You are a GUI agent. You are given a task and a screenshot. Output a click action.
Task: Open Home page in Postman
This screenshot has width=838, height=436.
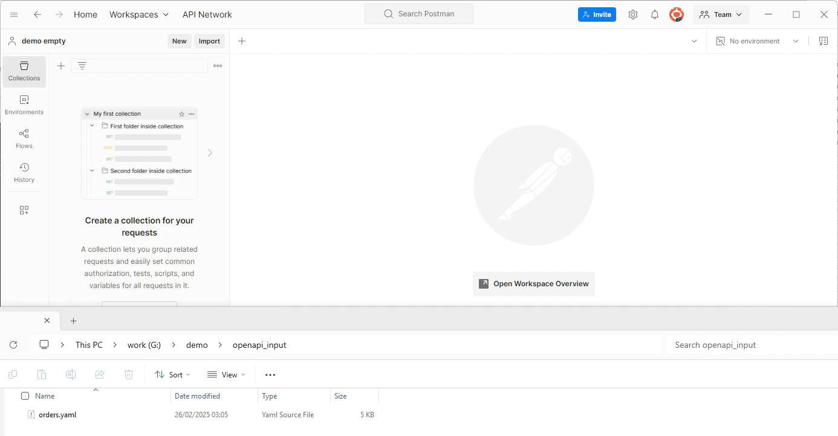[x=85, y=14]
